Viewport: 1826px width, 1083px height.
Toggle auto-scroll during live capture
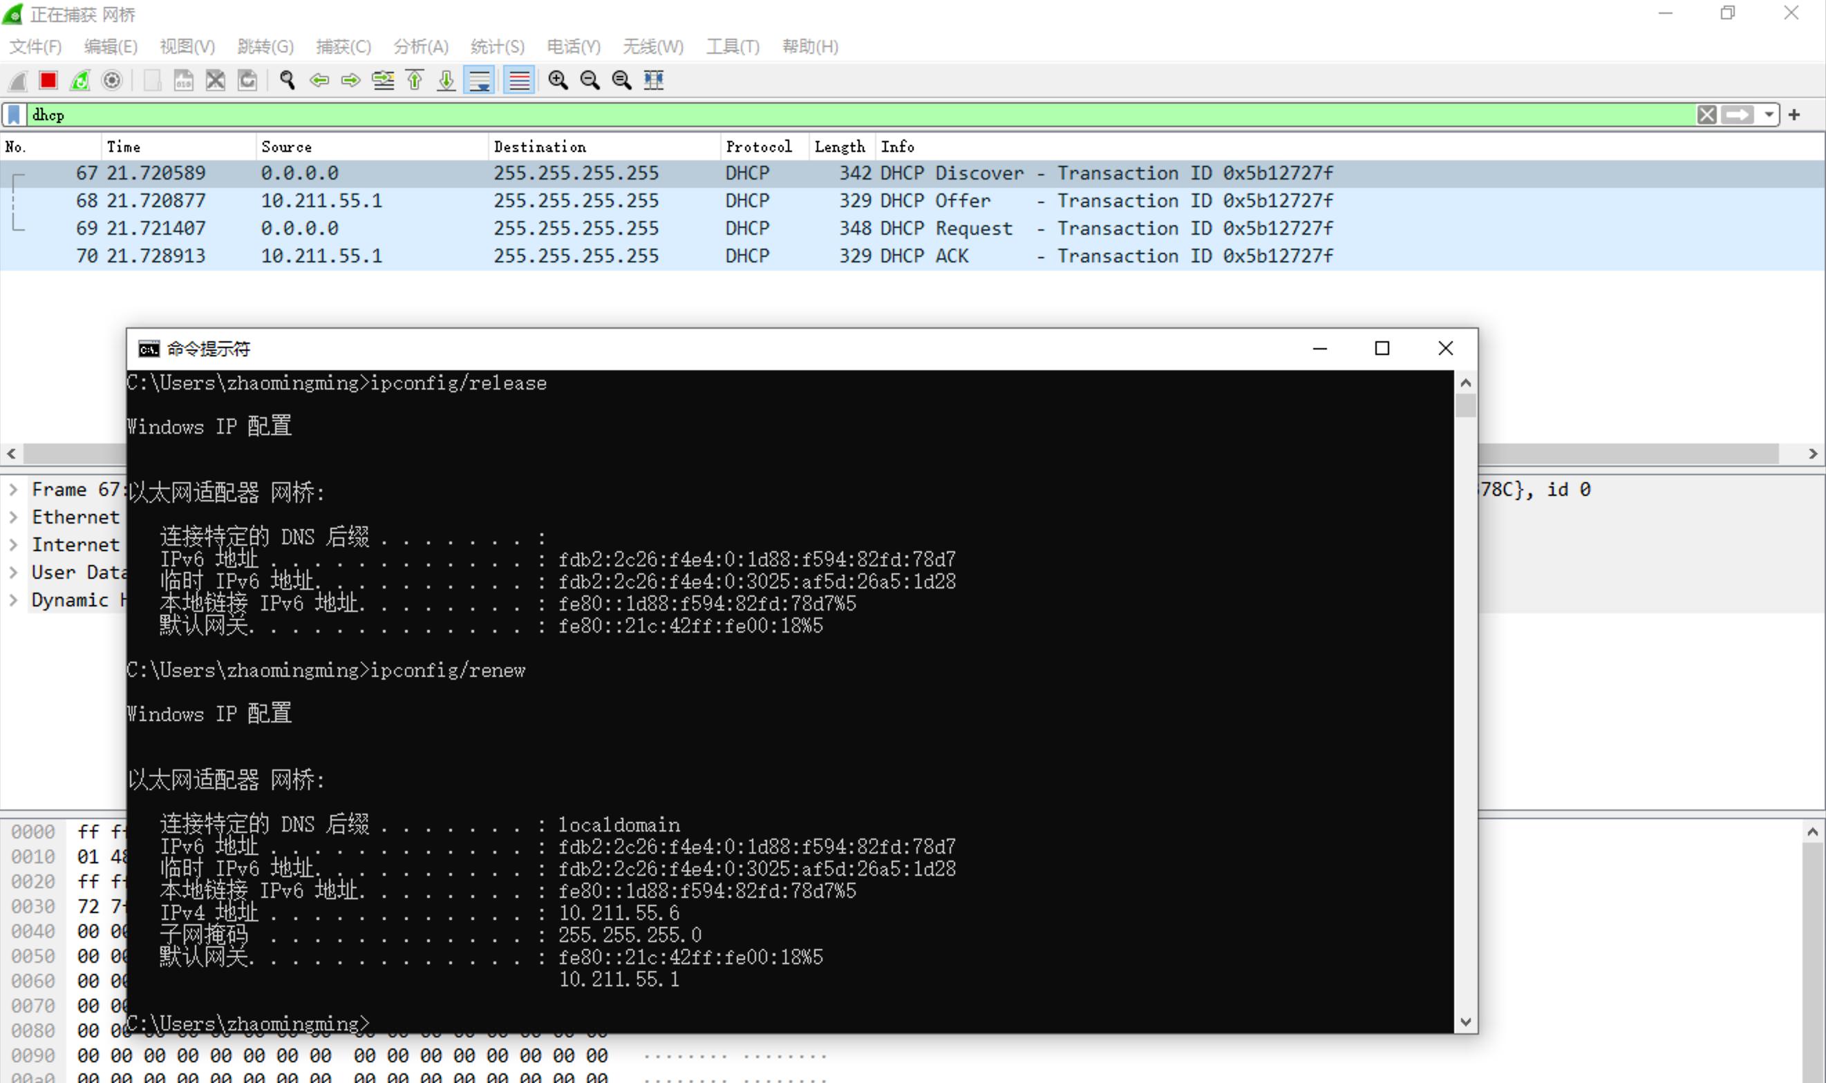click(x=479, y=80)
